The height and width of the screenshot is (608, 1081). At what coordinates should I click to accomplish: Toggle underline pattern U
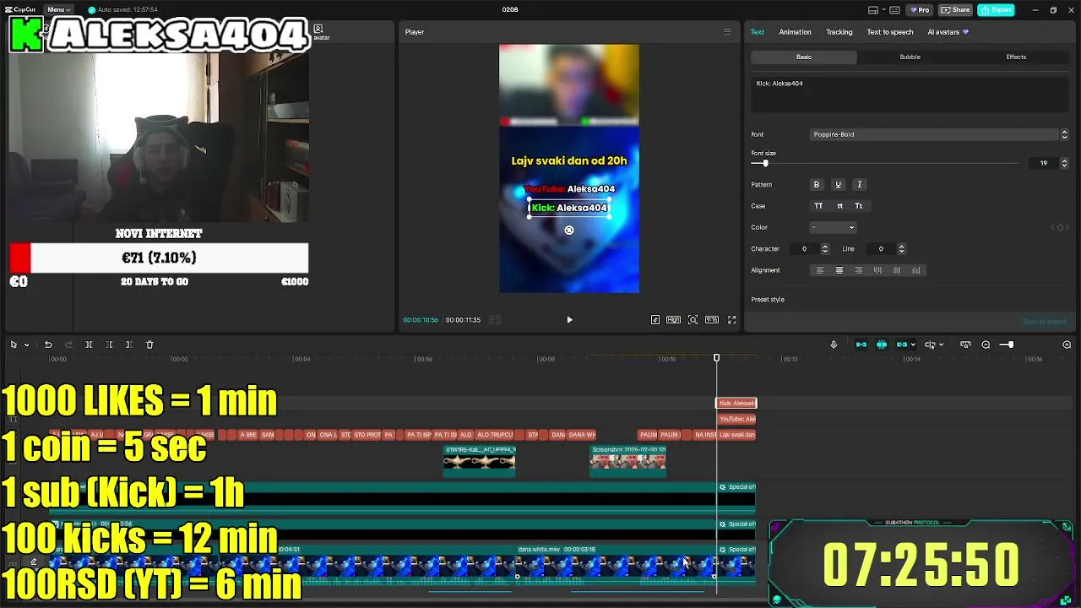coord(838,184)
